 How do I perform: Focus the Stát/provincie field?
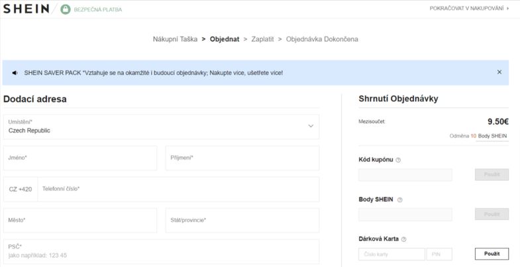[x=242, y=220]
